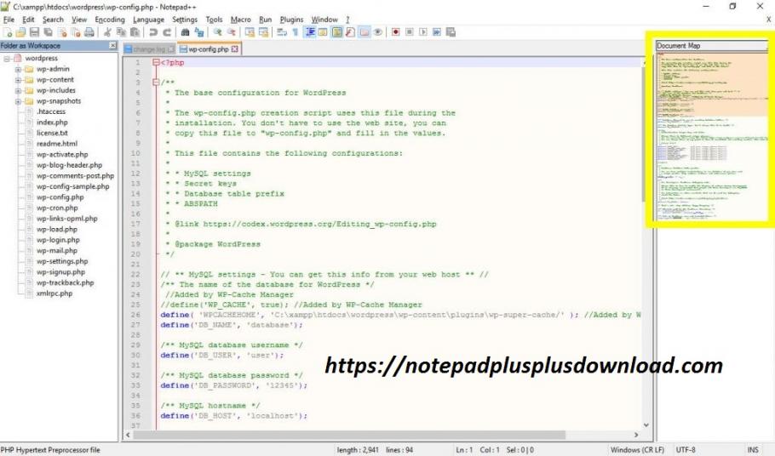This screenshot has height=456, width=775.
Task: Click the horizontal scrollbar below the editor
Action: click(383, 436)
